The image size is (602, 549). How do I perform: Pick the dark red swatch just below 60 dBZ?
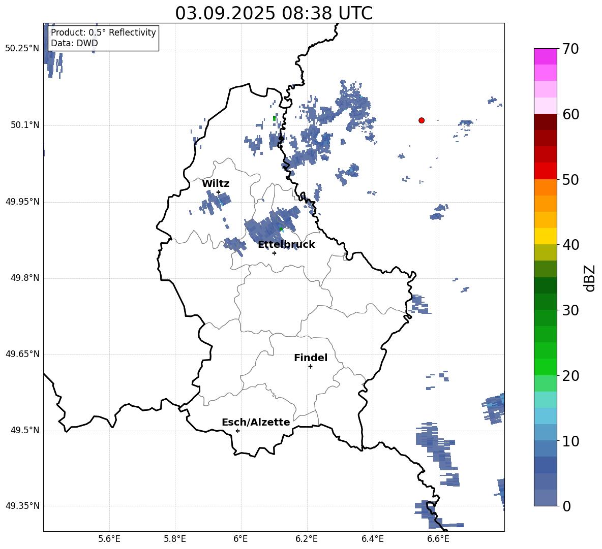pos(546,122)
